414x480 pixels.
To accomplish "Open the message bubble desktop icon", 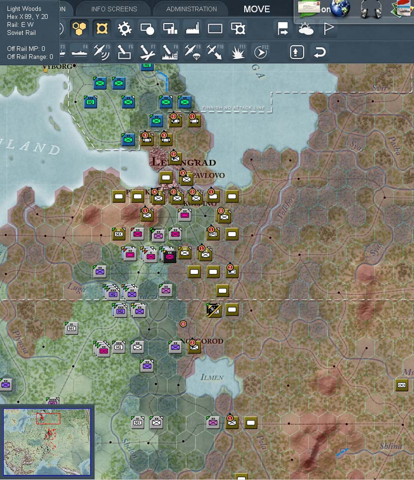I will pos(309,8).
